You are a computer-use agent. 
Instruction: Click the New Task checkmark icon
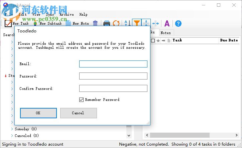8,24
